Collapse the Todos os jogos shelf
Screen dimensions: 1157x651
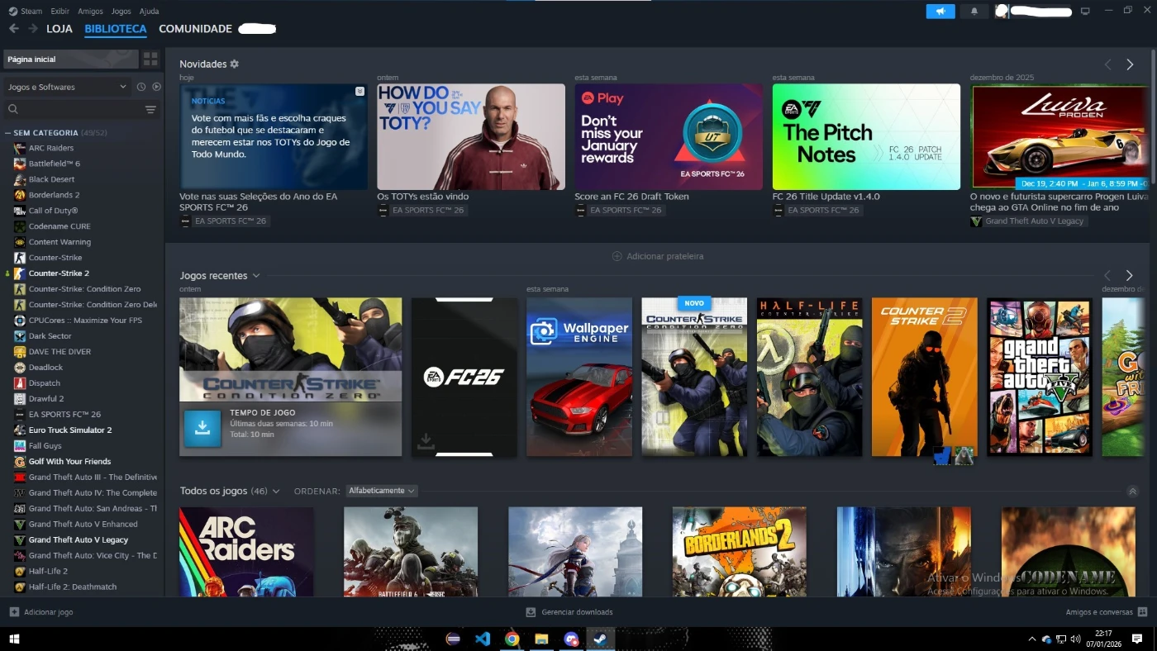pos(1132,492)
